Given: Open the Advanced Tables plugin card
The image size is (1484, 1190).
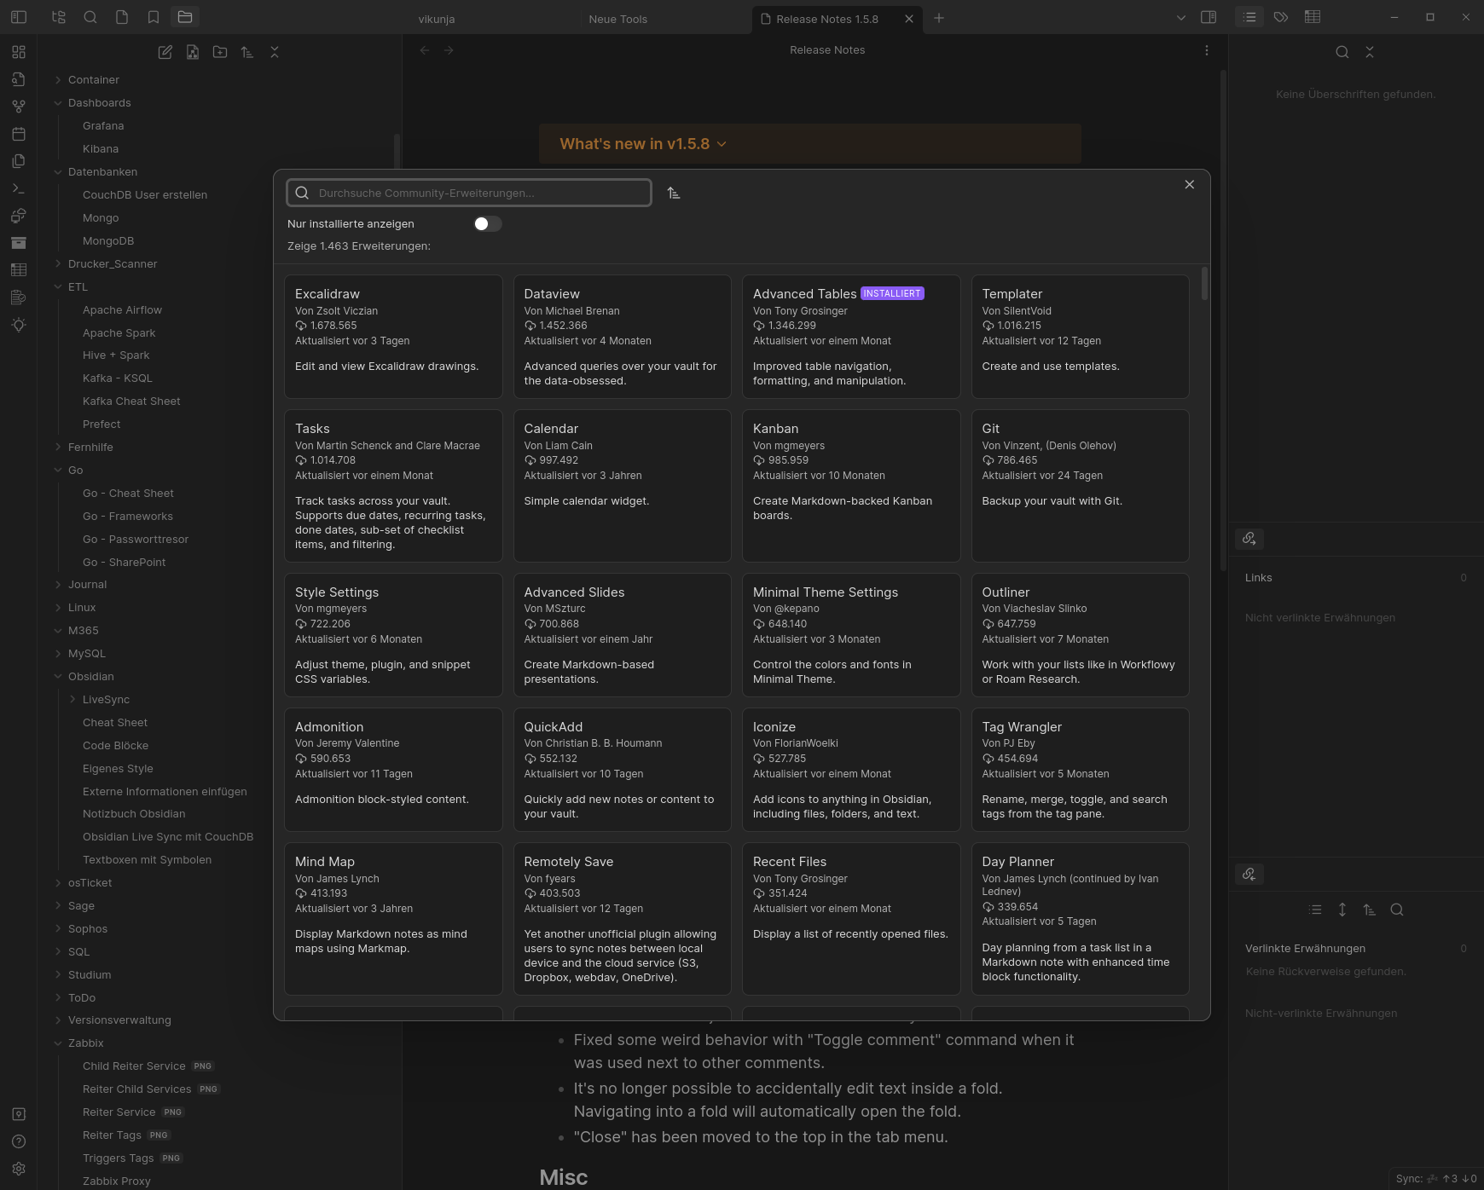Looking at the screenshot, I should coord(851,337).
